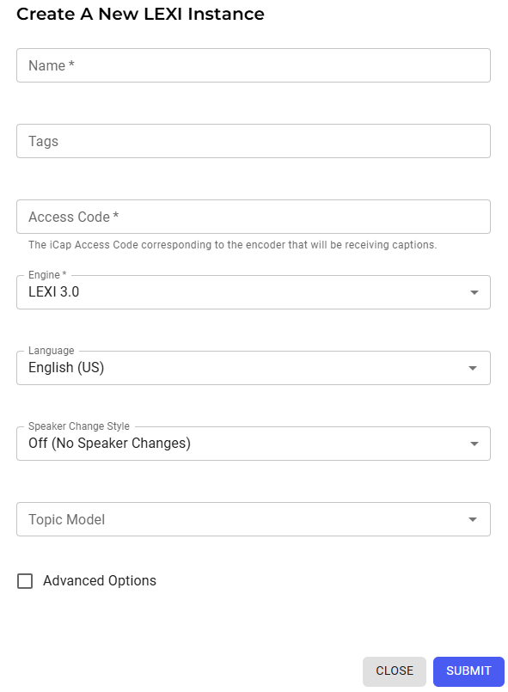Click the Create A New LEXI Instance heading
Screen dimensions: 508x692
pos(140,14)
